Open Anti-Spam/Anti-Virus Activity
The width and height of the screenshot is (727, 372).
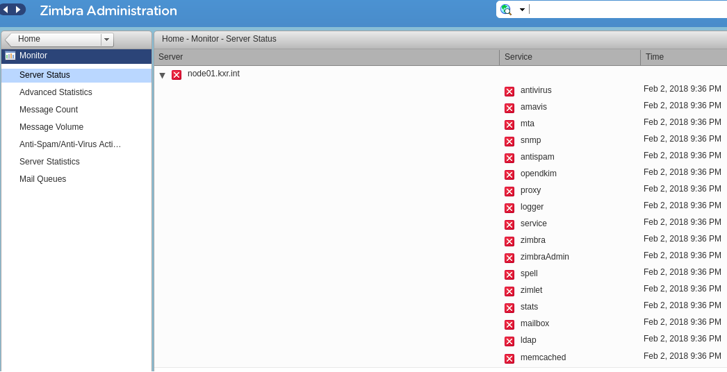(x=70, y=144)
